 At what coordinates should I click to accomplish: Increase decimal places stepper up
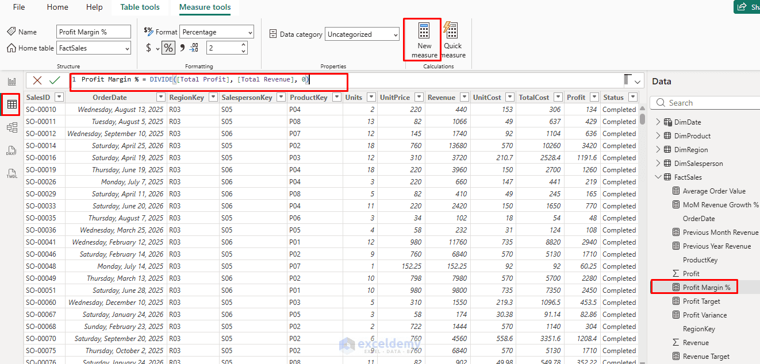[x=244, y=45]
